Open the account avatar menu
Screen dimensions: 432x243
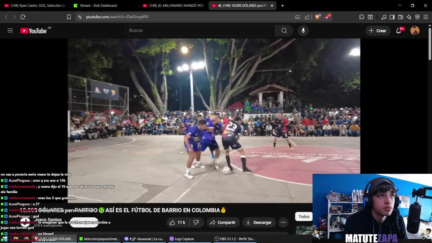(x=415, y=31)
